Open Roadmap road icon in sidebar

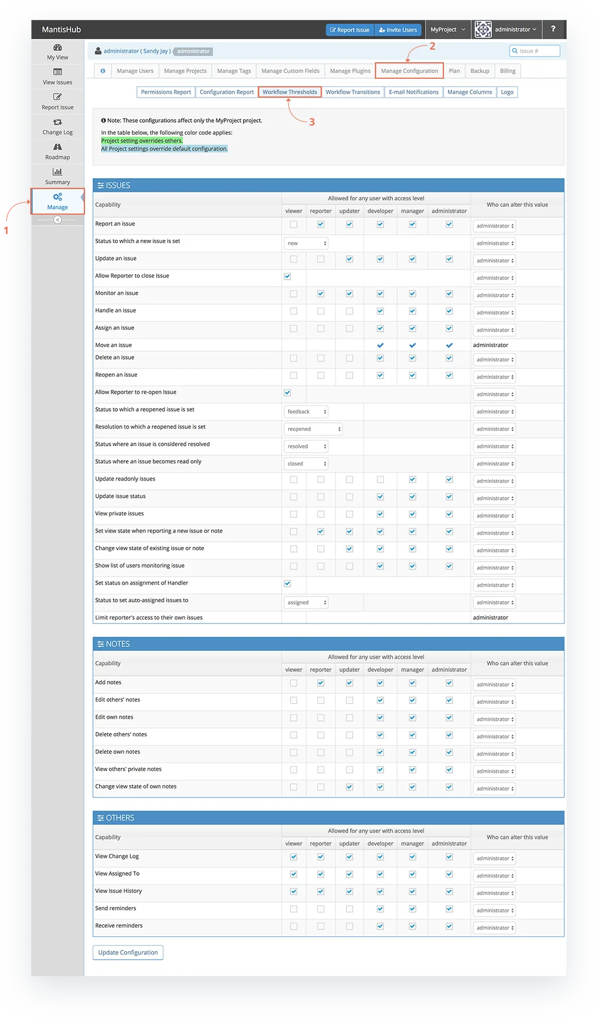click(57, 147)
